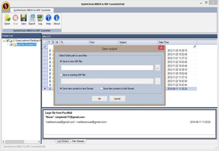Select Save in existing NSF file radio
219x151 pixels.
[61, 75]
